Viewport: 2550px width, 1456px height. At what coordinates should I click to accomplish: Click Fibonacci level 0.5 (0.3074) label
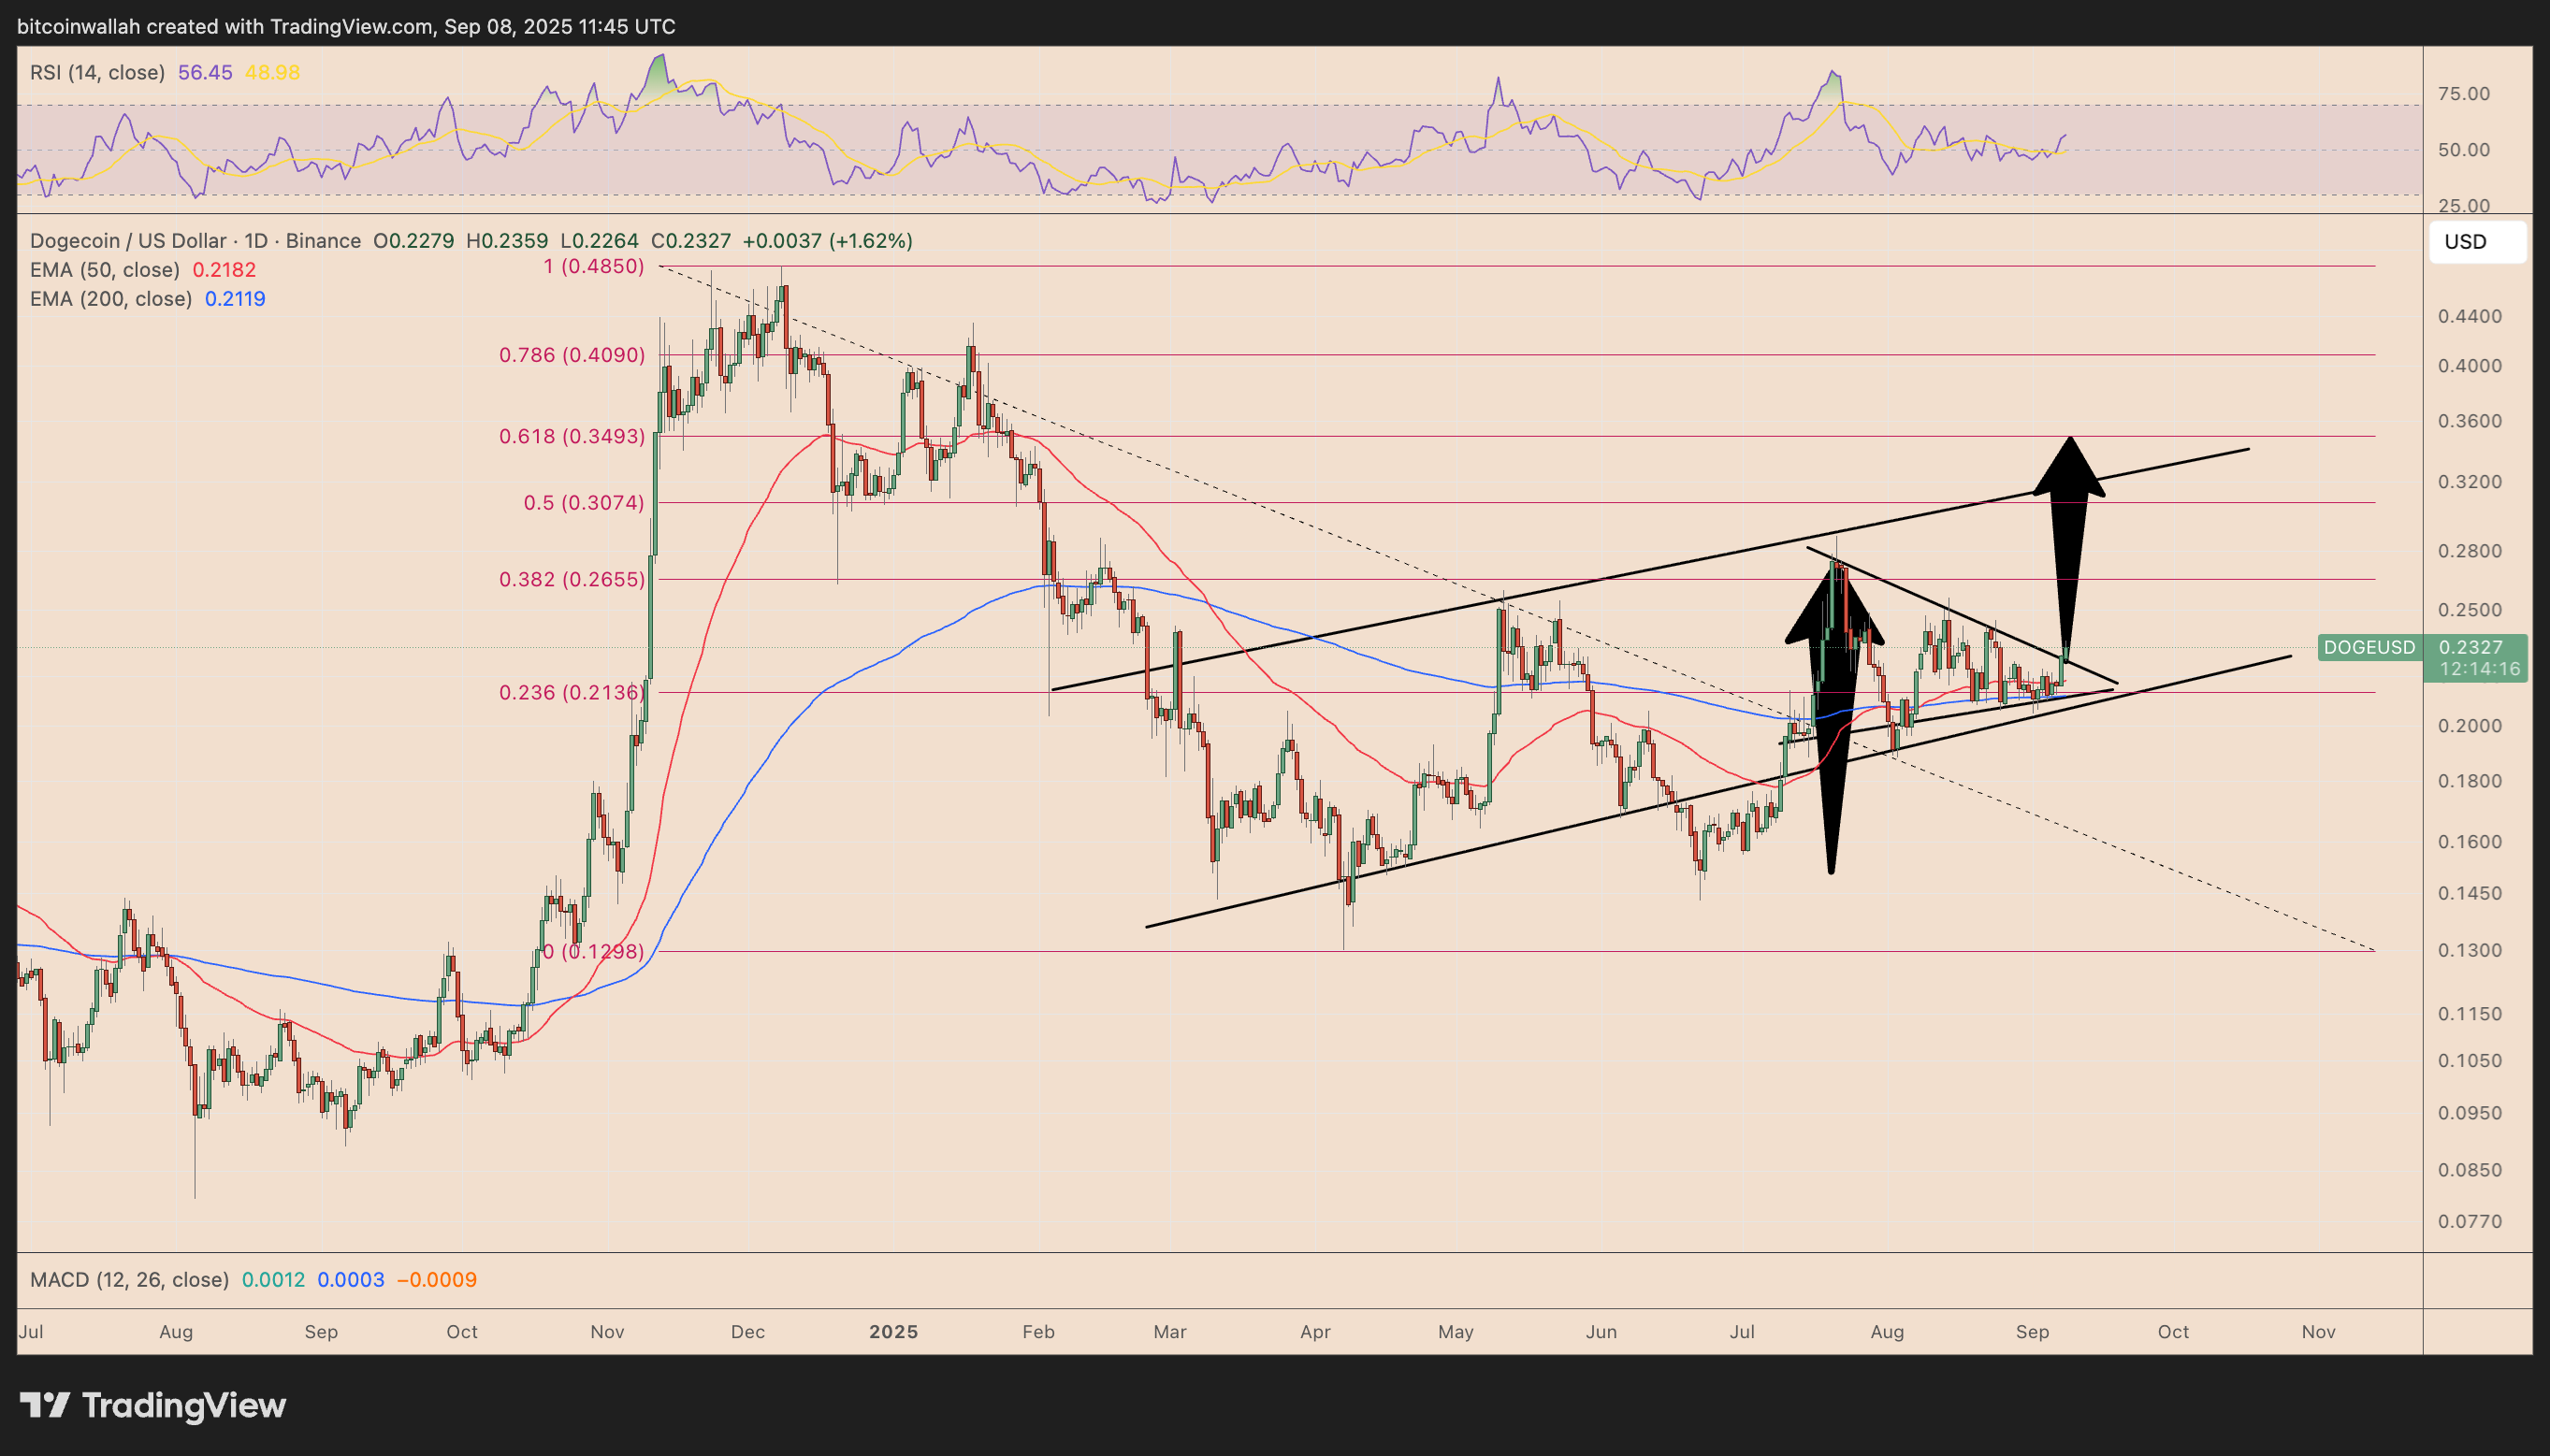(x=584, y=503)
